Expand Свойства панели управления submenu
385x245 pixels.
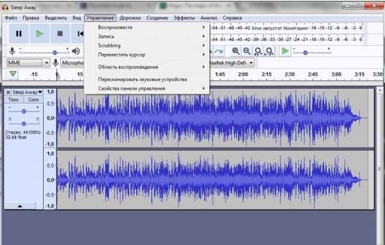point(147,89)
